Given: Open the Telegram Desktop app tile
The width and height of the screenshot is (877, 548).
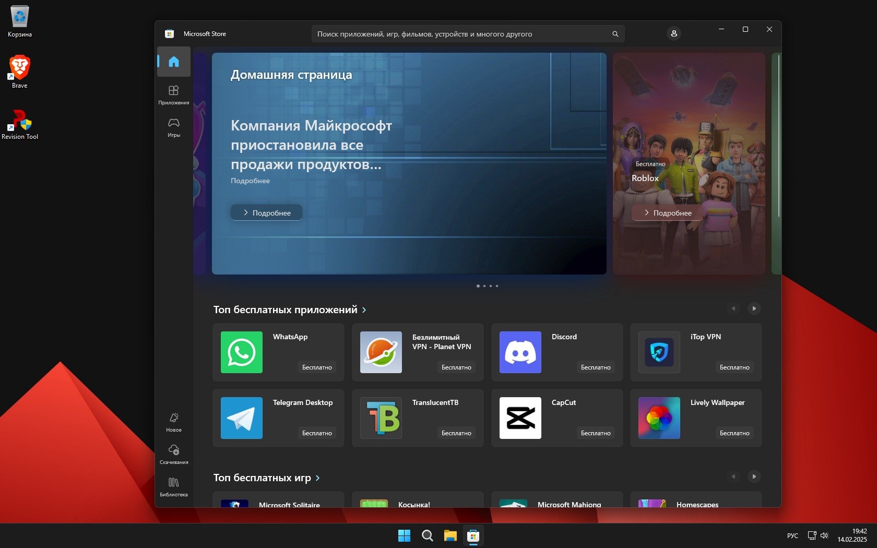Looking at the screenshot, I should [x=278, y=418].
